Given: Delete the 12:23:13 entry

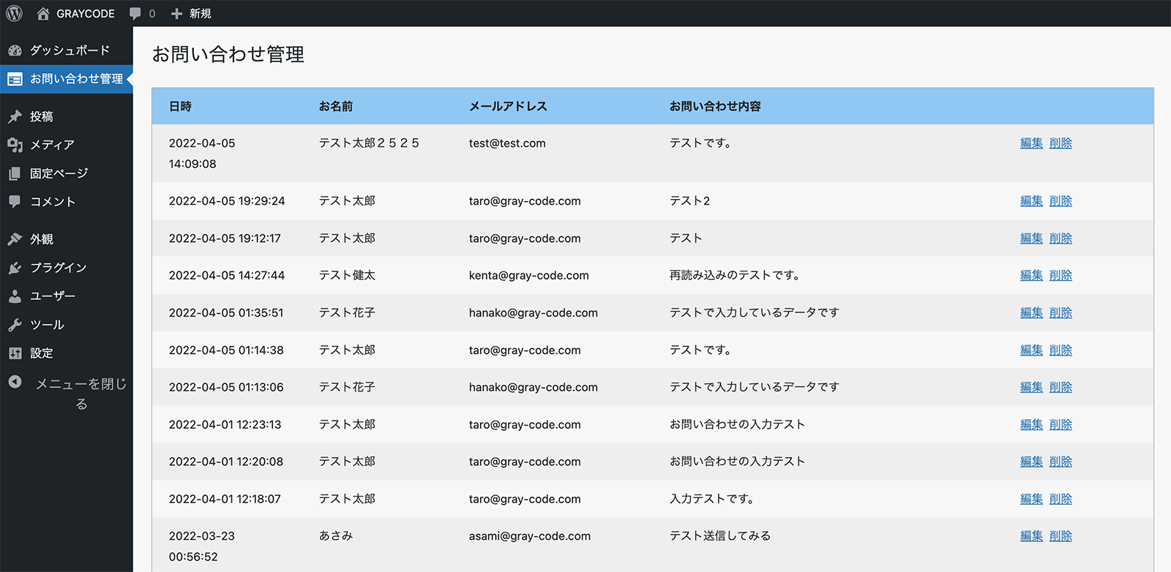Looking at the screenshot, I should (1060, 425).
